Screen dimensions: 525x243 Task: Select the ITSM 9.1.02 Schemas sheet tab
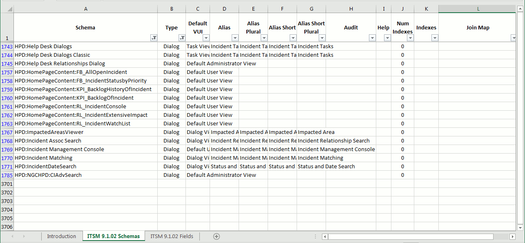[113, 236]
